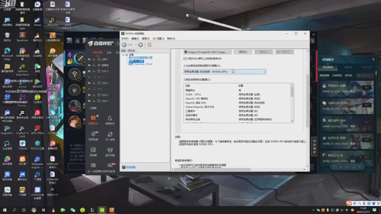Click the taskbar search icon
The image size is (381, 214).
[x=14, y=210]
